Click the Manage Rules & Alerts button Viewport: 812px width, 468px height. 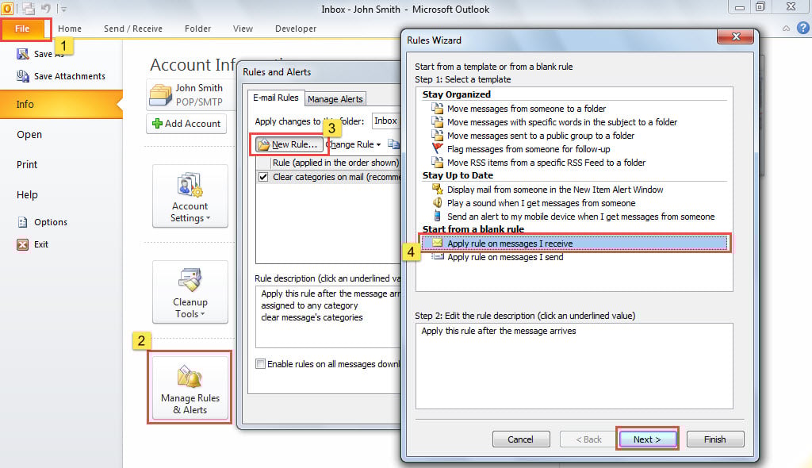click(190, 387)
